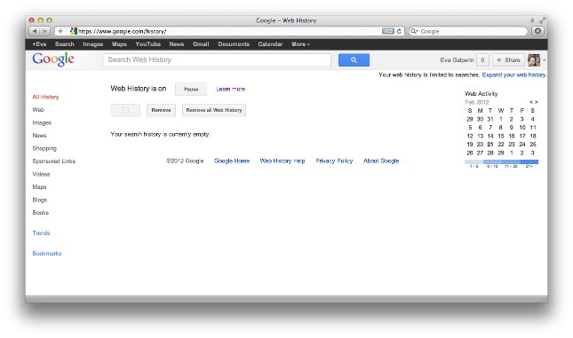Open the Expand your web history link
573x338 pixels.
[x=513, y=75]
